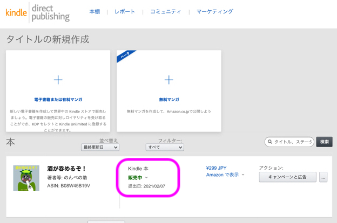Click the magnifier icon in search field
The height and width of the screenshot is (223, 337).
tap(270, 142)
